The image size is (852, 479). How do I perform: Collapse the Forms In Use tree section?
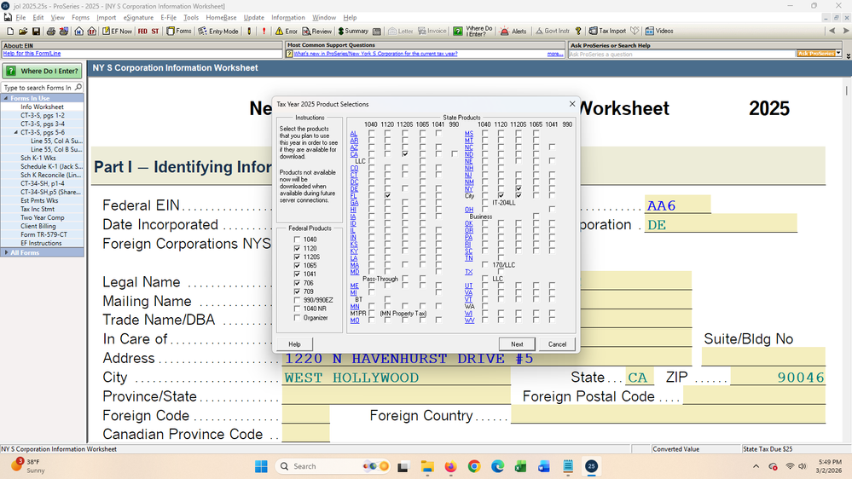pyautogui.click(x=6, y=98)
